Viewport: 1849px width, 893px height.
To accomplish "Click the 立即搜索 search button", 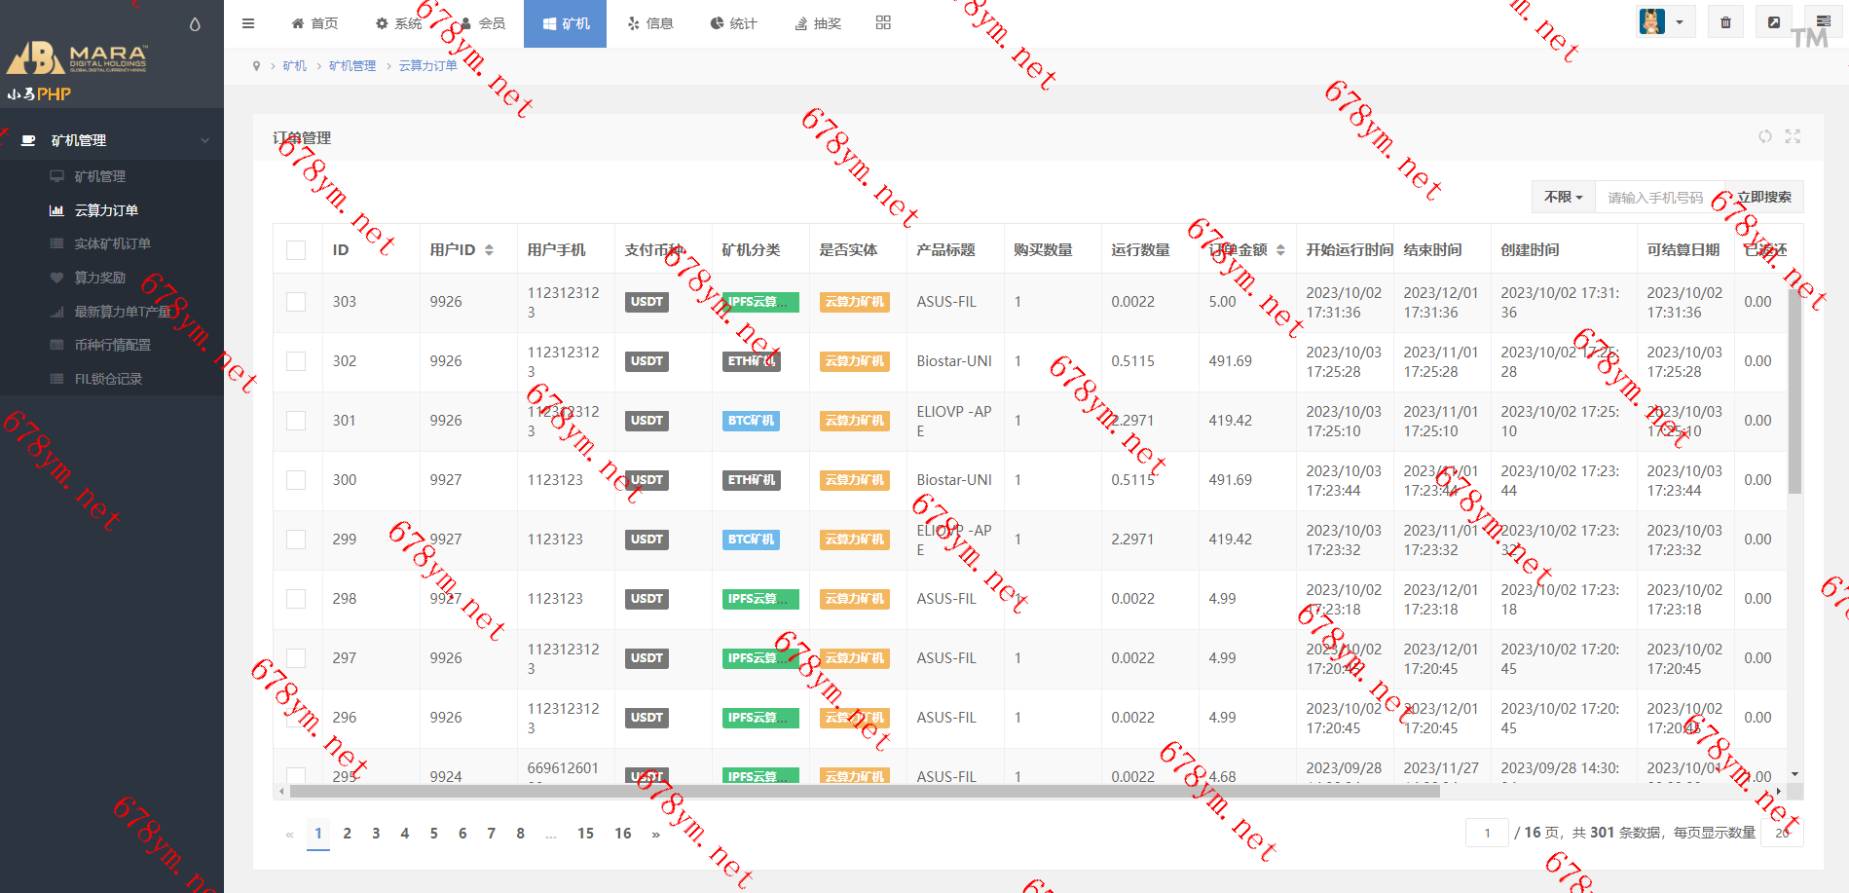I will coord(1763,197).
